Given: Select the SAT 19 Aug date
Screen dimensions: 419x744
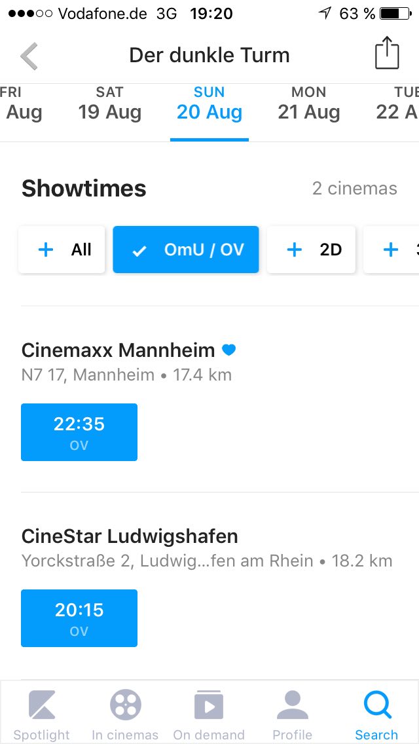Looking at the screenshot, I should click(x=109, y=105).
